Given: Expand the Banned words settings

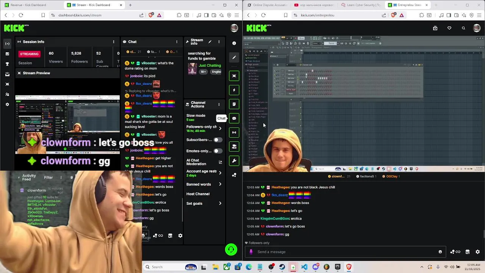Looking at the screenshot, I should click(220, 184).
